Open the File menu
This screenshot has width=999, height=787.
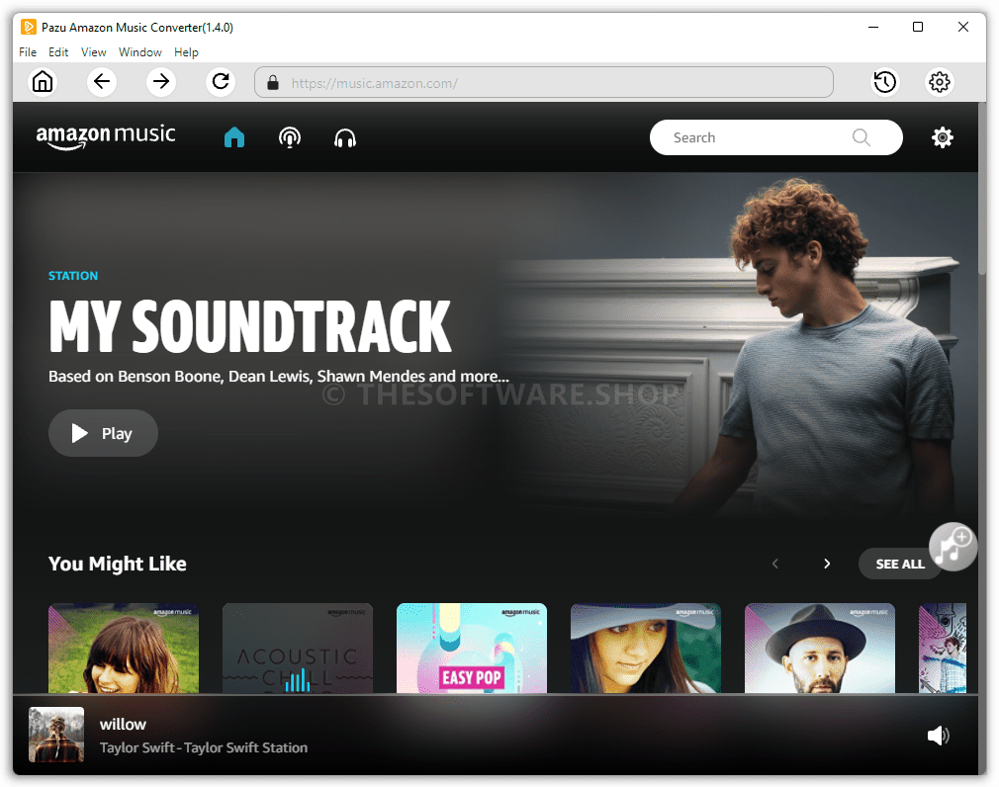click(28, 52)
